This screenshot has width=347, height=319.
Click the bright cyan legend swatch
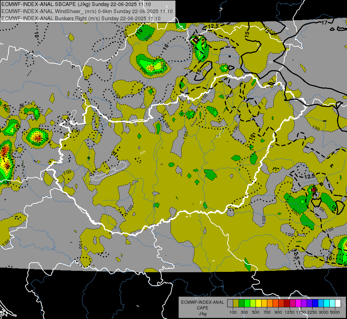pyautogui.click(x=327, y=303)
